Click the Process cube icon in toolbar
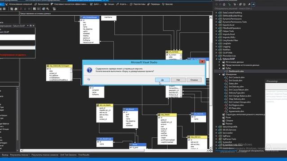This screenshot has width=287, height=161. coord(16,9)
